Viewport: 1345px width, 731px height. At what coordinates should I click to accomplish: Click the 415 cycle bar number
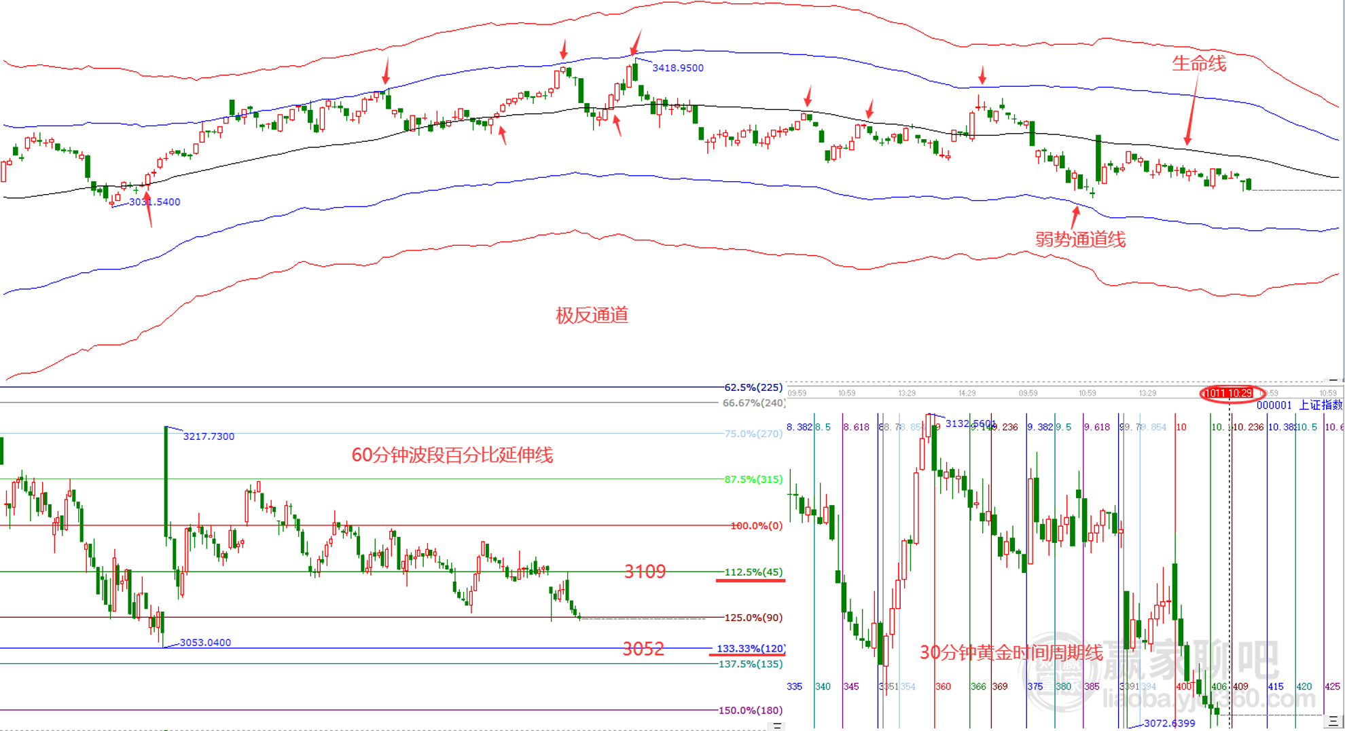(x=1276, y=687)
